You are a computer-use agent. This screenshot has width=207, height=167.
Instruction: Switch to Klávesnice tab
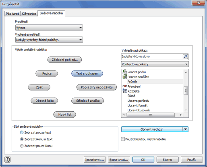tap(29, 14)
